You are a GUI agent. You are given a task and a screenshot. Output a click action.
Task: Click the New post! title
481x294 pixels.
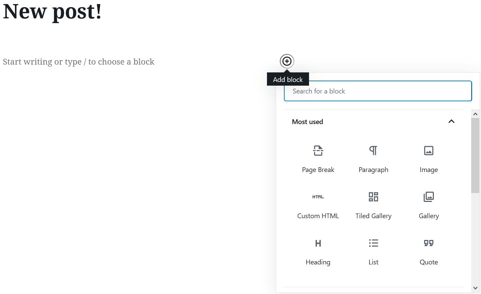[52, 12]
